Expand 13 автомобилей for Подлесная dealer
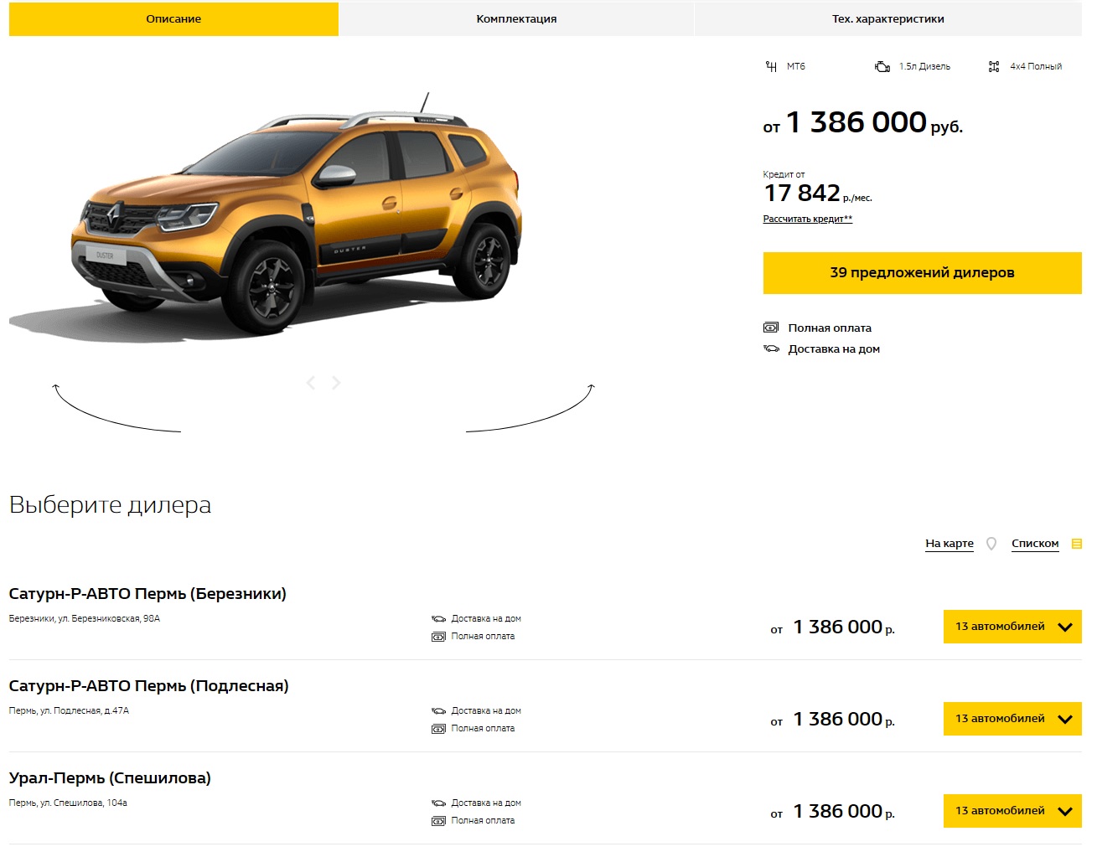Image resolution: width=1097 pixels, height=852 pixels. [1012, 719]
